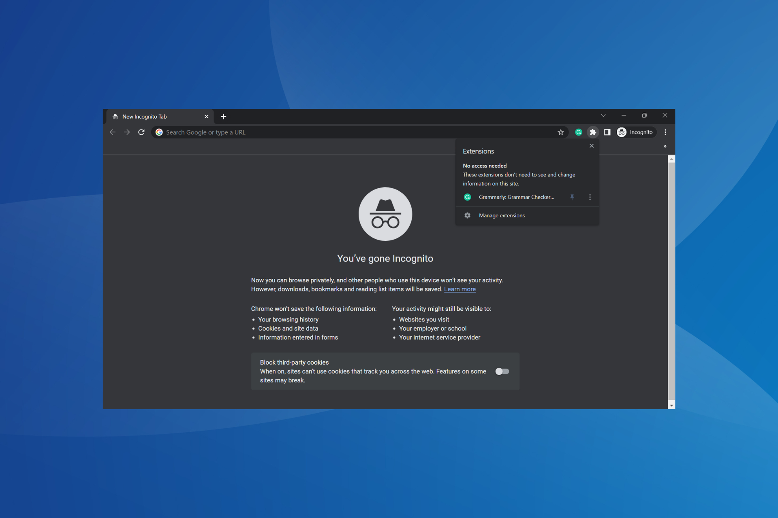Click 'No access needed' heading text
The width and height of the screenshot is (778, 518).
click(485, 166)
